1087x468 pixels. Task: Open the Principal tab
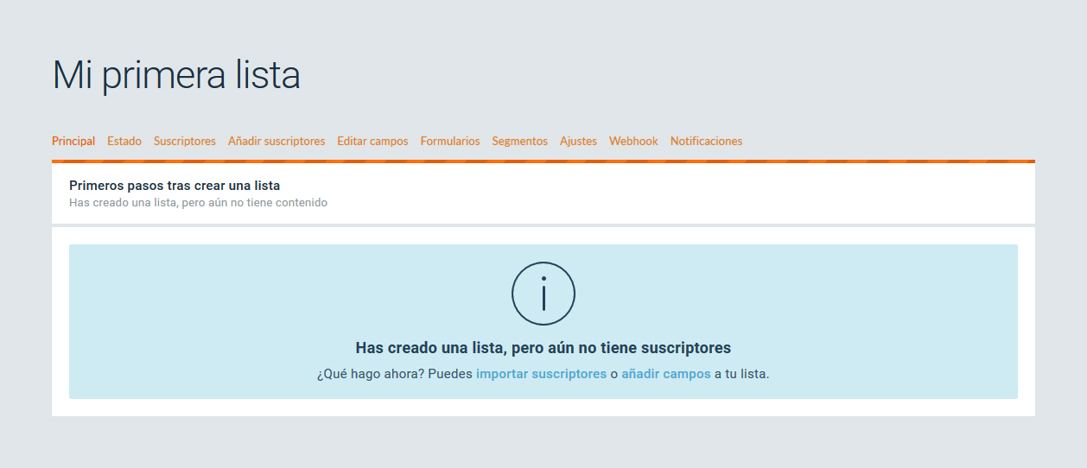(73, 141)
